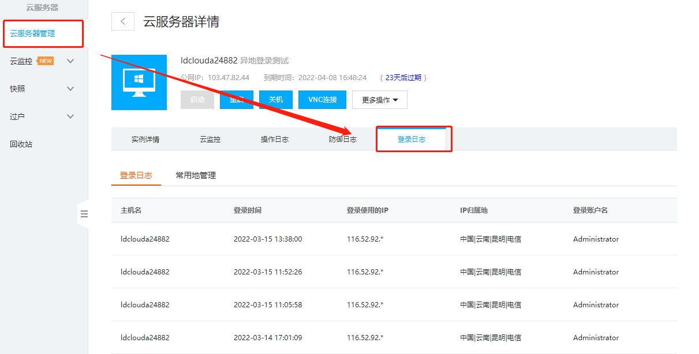Expand the 快照 sidebar section
This screenshot has height=354, width=699.
pos(70,88)
